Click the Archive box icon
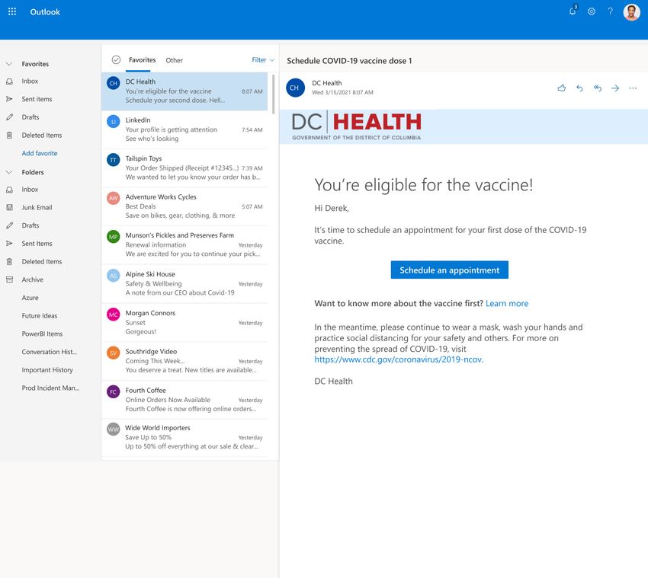The width and height of the screenshot is (648, 578). pos(9,279)
